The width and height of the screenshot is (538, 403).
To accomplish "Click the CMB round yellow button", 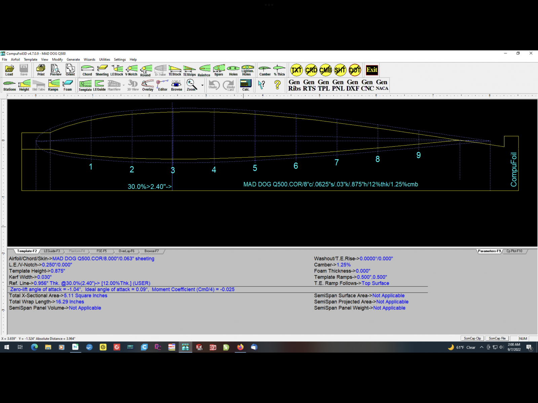I will (x=325, y=70).
